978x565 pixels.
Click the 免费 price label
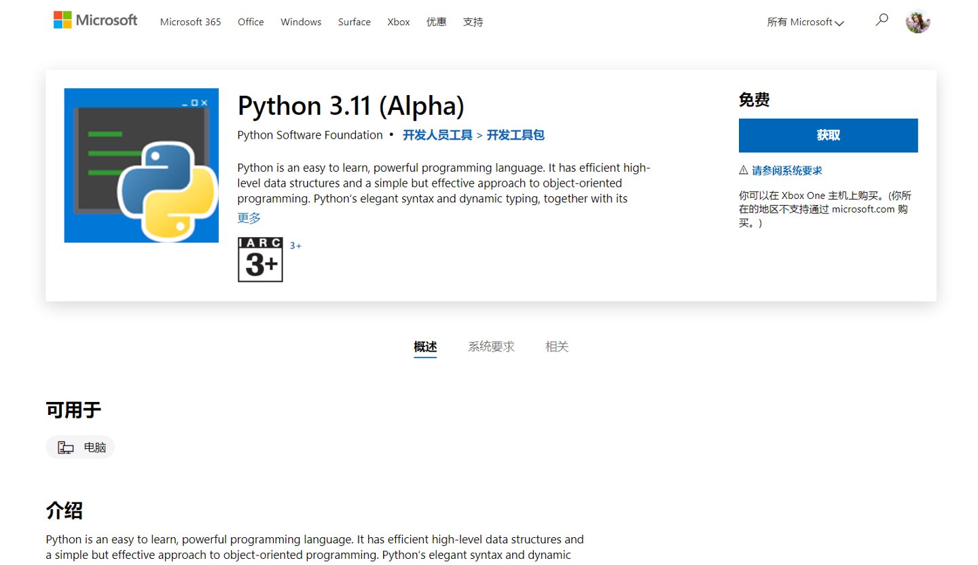pos(754,100)
